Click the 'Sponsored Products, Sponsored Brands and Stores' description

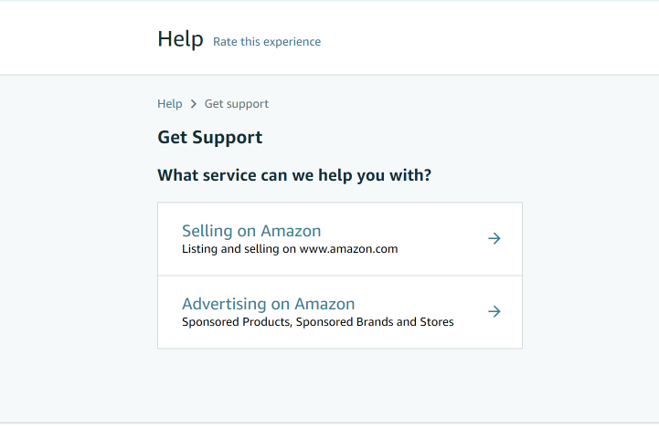317,321
